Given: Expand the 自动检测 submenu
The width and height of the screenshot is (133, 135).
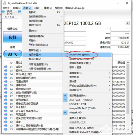Looking at the screenshot, I should 87,77.
